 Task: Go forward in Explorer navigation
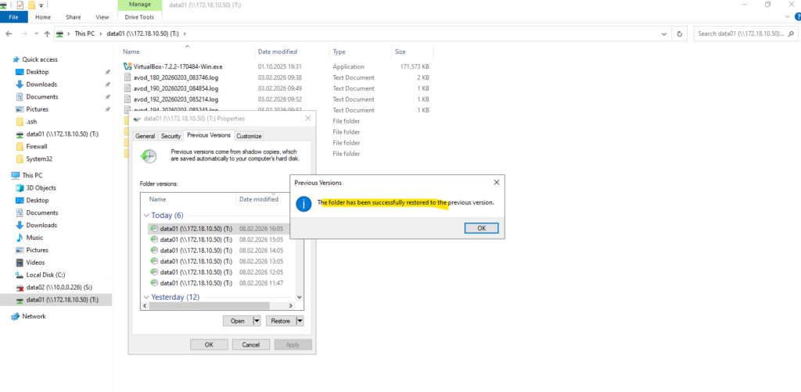[23, 34]
